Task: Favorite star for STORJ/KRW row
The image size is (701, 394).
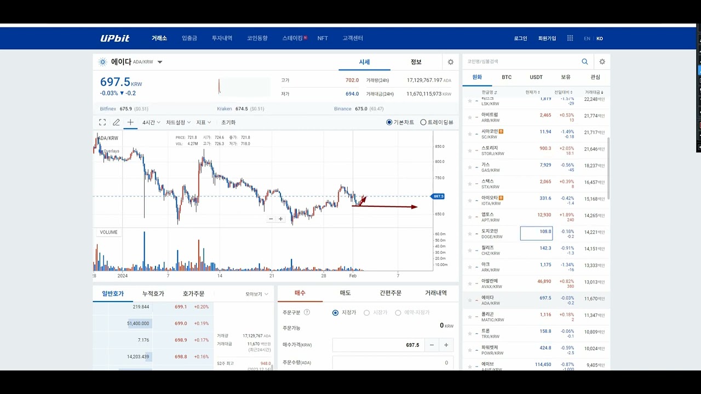Action: coord(469,151)
